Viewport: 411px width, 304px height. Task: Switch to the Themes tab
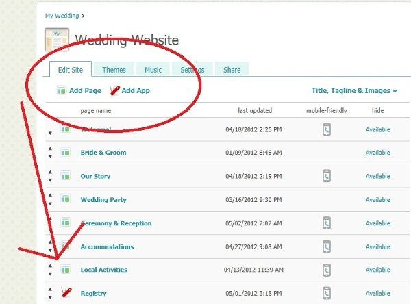click(x=114, y=70)
